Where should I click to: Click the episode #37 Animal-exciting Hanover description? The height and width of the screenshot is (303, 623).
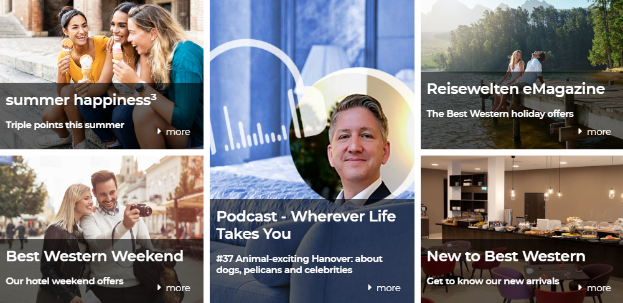pyautogui.click(x=299, y=264)
